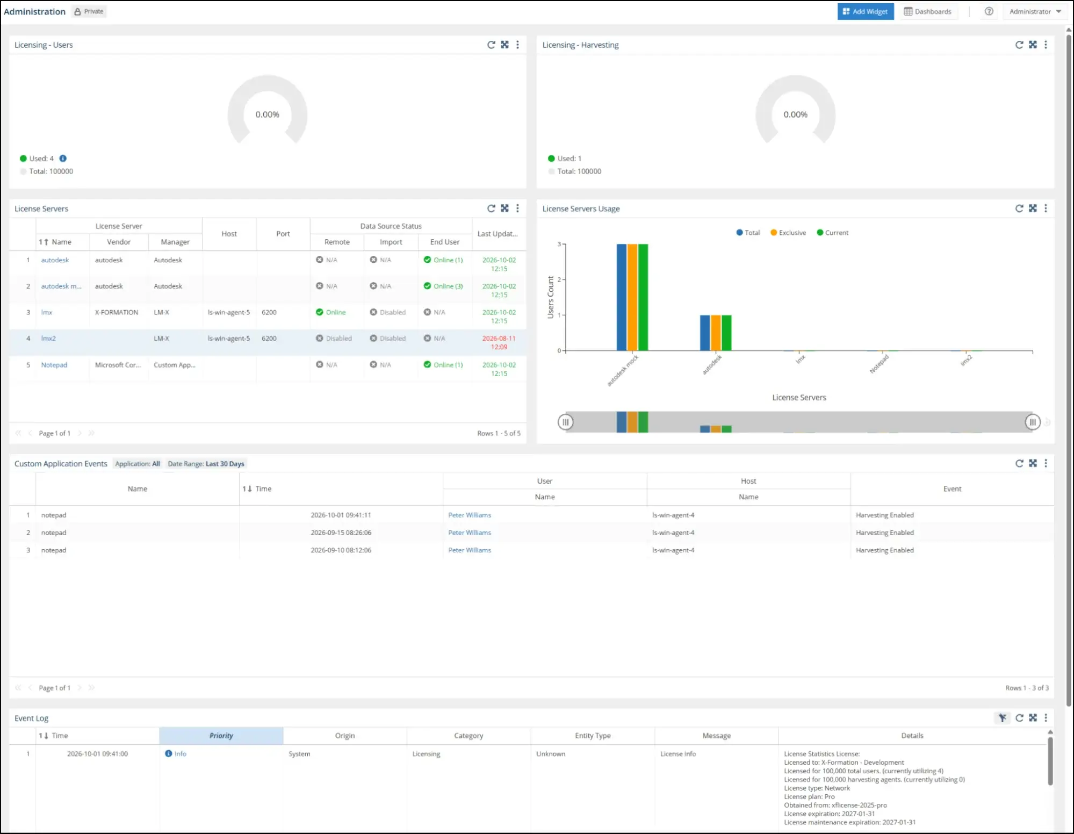1074x834 pixels.
Task: Toggle Current series in chart legend
Action: coord(832,233)
